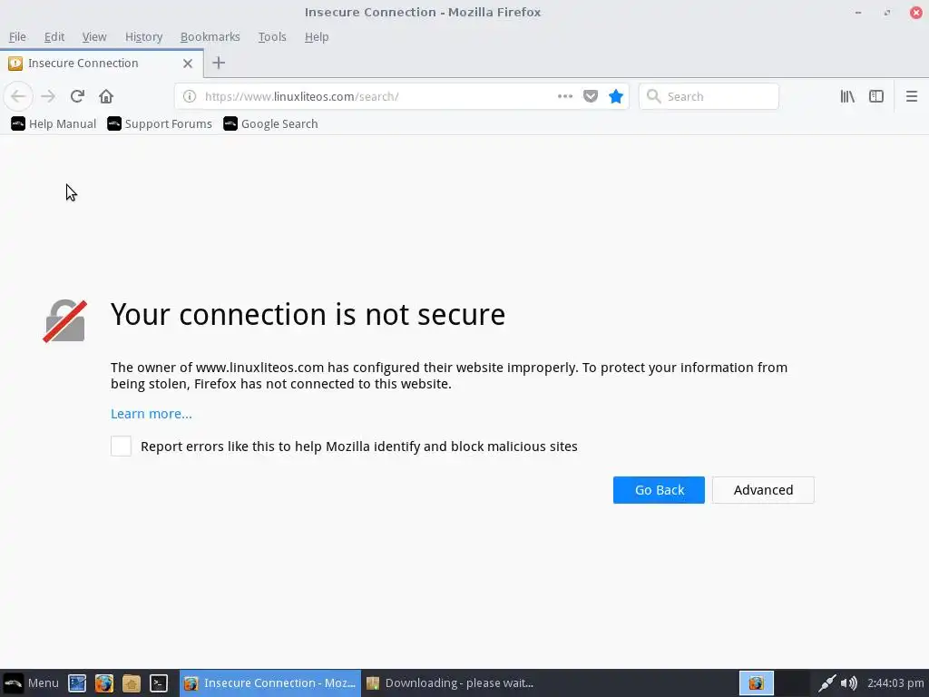This screenshot has height=697, width=929.
Task: Open the View menu
Action: tap(94, 36)
